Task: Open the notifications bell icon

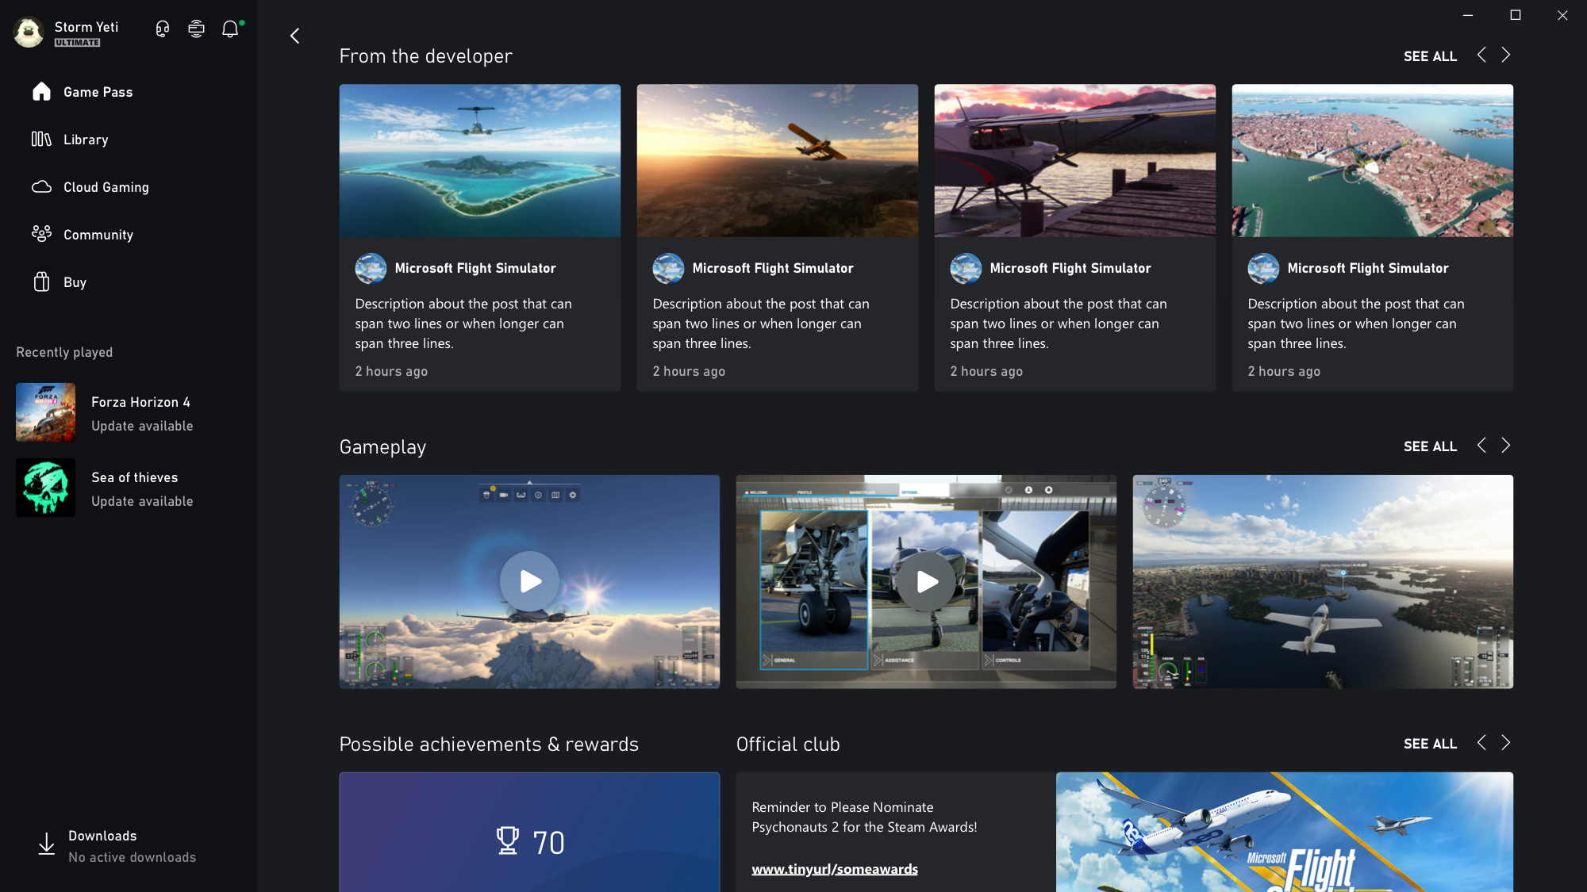Action: [230, 29]
